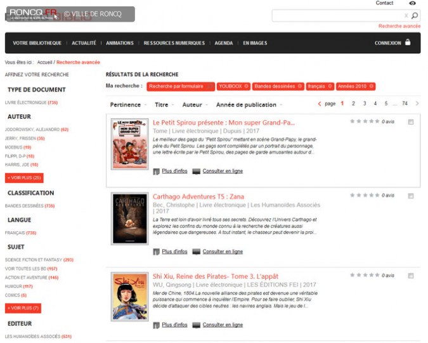Click book icon beside Plus d'infos for Shi Xiu
Viewport: 428px width, 343px height.
156,325
